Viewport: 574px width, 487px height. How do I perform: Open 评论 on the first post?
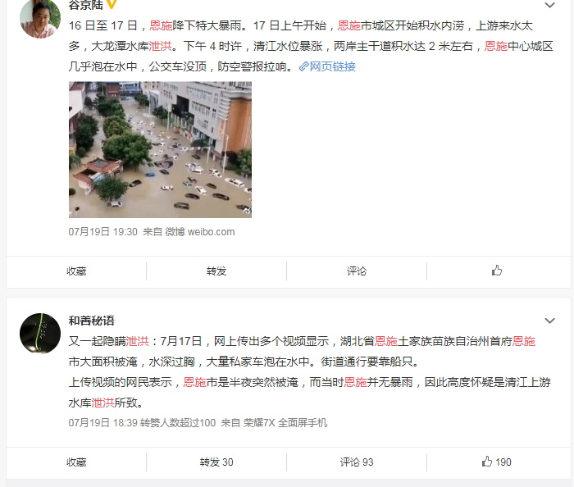pos(357,271)
